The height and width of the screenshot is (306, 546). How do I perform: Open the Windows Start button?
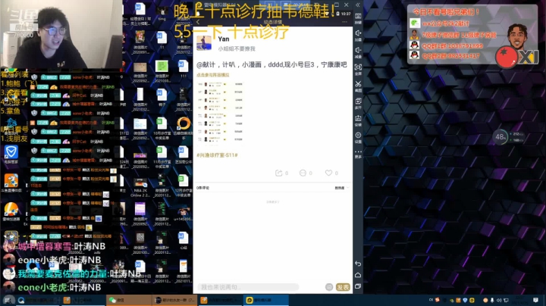(8, 300)
